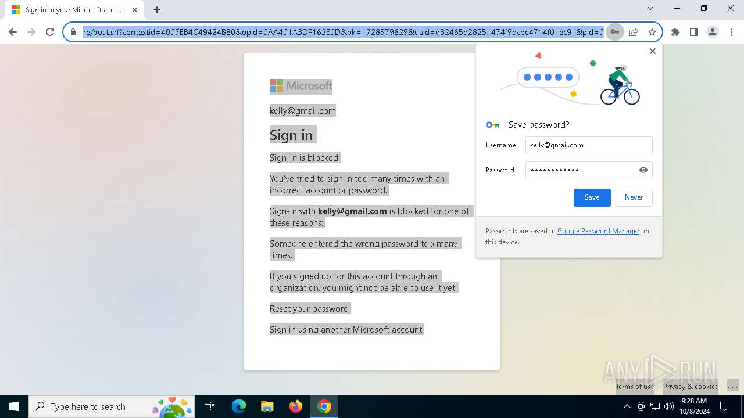The width and height of the screenshot is (744, 418).
Task: Go forward with the browser arrow
Action: tap(31, 32)
